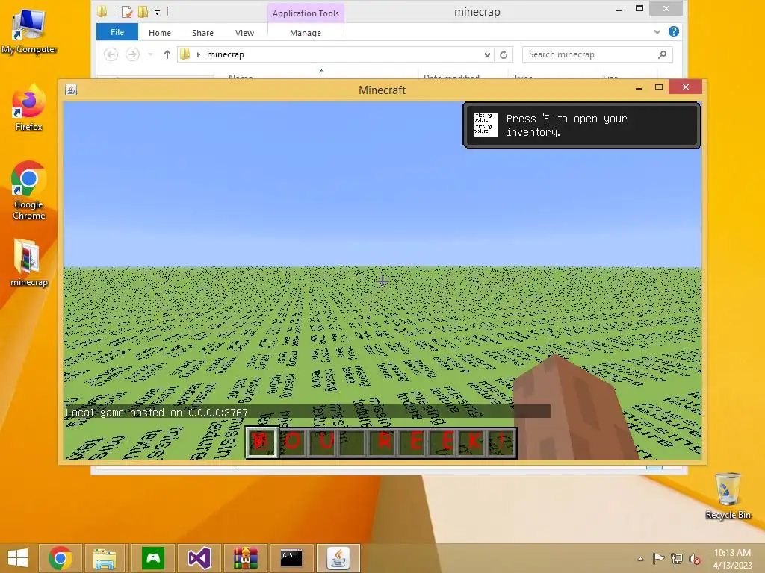Click the search magnifier icon
The width and height of the screenshot is (765, 573).
(x=662, y=54)
